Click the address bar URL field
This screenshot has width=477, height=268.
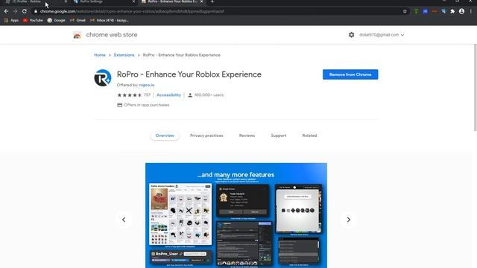(219, 11)
